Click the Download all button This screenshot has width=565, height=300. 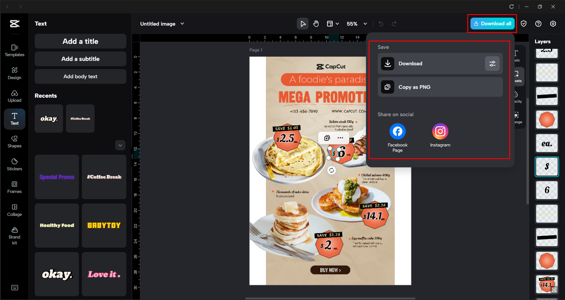tap(492, 24)
